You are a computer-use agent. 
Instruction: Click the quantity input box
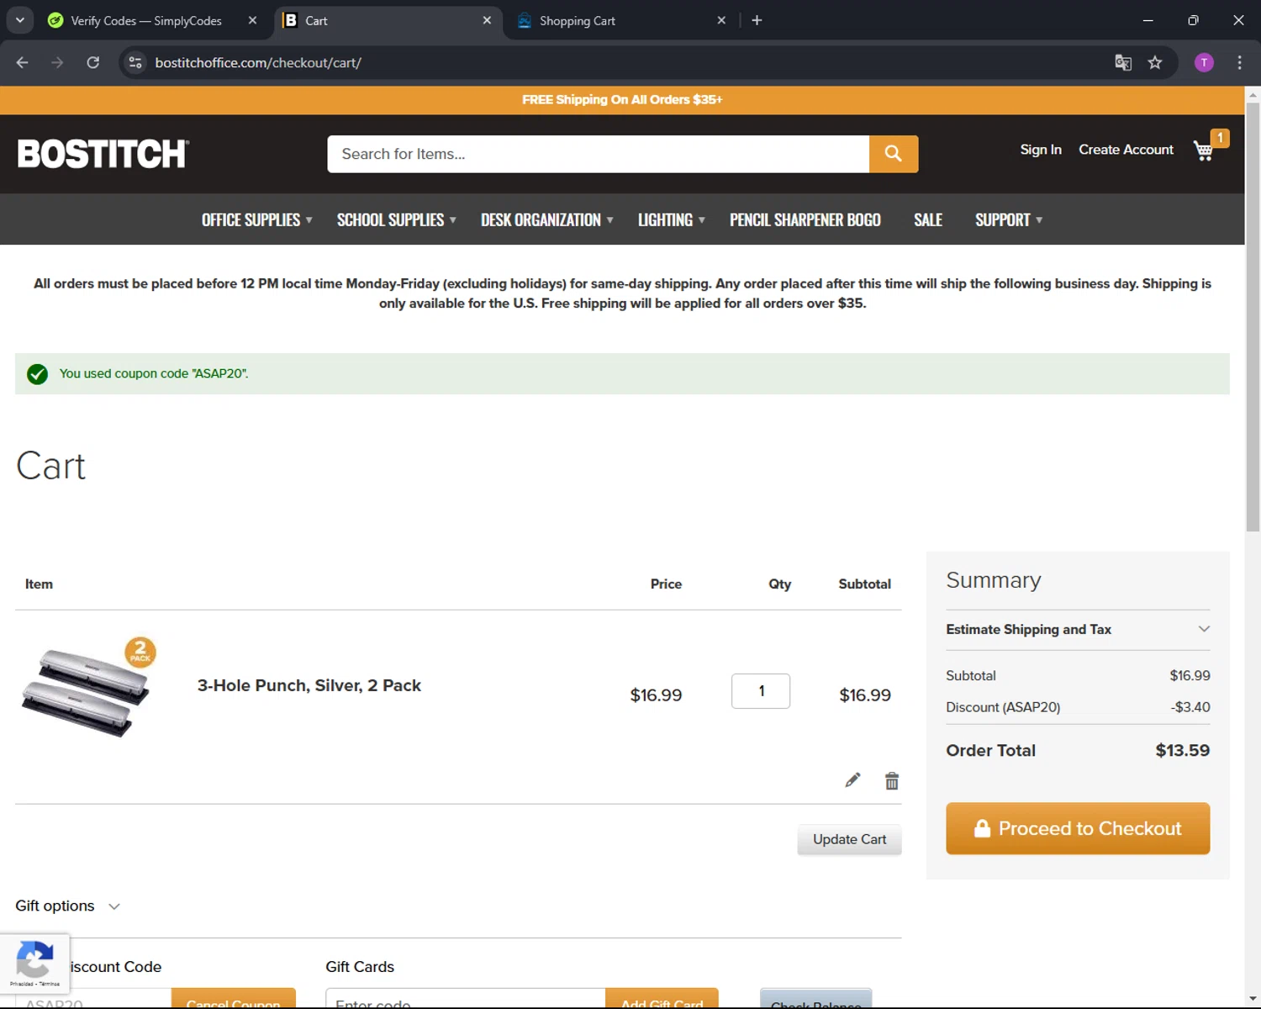pos(761,691)
